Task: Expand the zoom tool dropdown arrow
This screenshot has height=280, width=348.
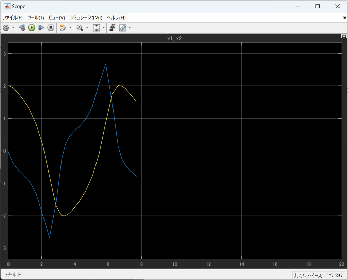Action: click(x=87, y=28)
